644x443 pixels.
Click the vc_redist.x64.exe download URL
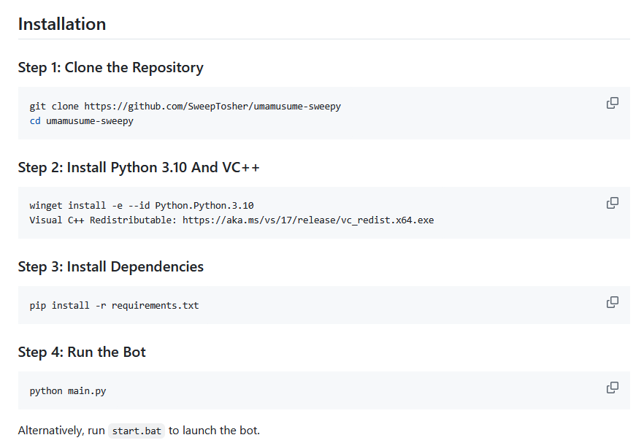pyautogui.click(x=307, y=220)
